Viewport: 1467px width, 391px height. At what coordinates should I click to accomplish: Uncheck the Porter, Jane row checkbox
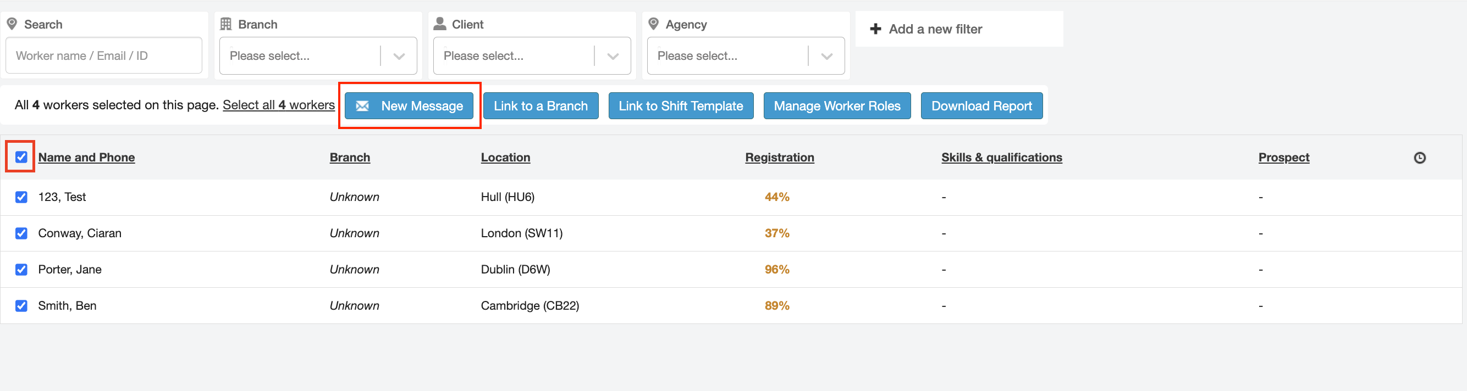click(x=21, y=269)
